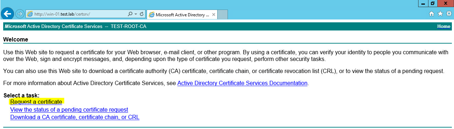Refresh the page with the reload icon
This screenshot has height=129, width=454.
(x=142, y=14)
